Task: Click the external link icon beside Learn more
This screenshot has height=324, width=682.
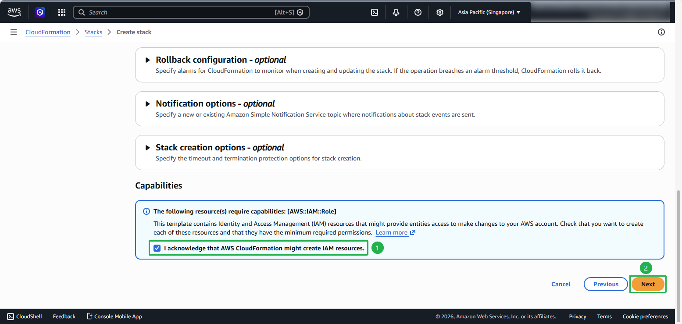Action: click(412, 232)
